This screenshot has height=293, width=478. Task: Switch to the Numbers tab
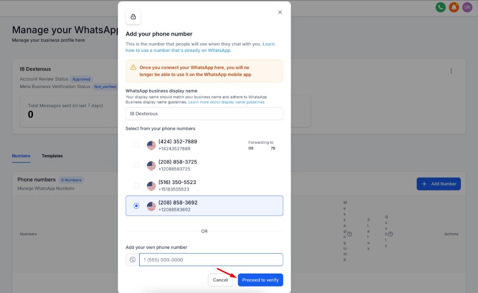coord(21,156)
